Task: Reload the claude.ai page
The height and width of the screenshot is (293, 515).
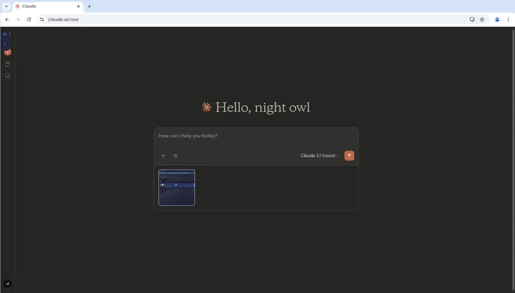Action: point(29,19)
